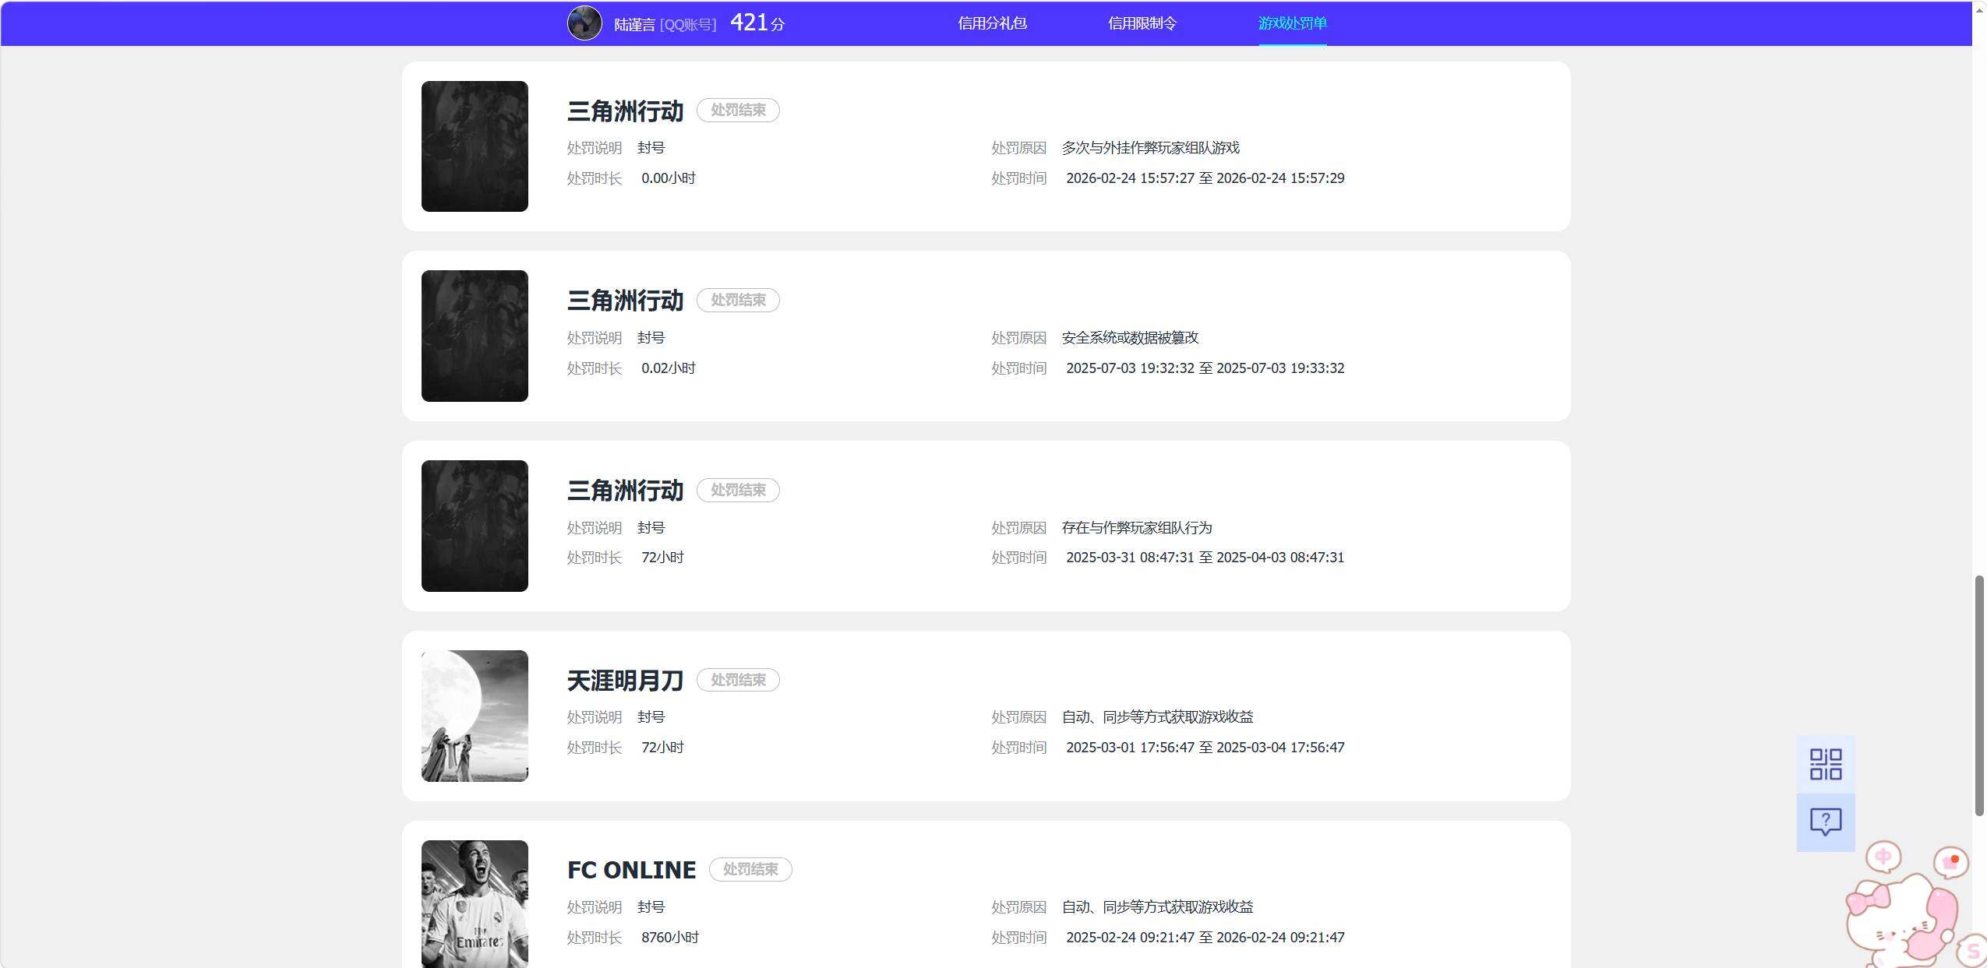This screenshot has height=968, width=1987.
Task: Click FC ONLINE reason 自动、同步等方式获取游戏收益
Action: [1157, 907]
